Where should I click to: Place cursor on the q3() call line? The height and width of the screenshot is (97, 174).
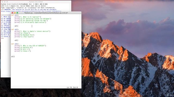point(16,40)
